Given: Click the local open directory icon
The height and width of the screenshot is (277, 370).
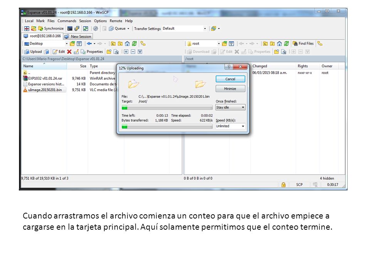Looking at the screenshot, I should (72, 43).
